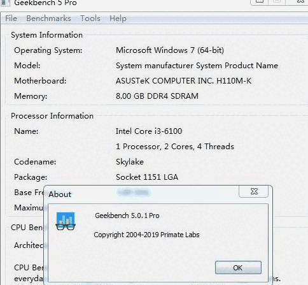The width and height of the screenshot is (308, 285).
Task: Click '1 Processor, 2 Cores, 4 Threads'
Action: (175, 147)
